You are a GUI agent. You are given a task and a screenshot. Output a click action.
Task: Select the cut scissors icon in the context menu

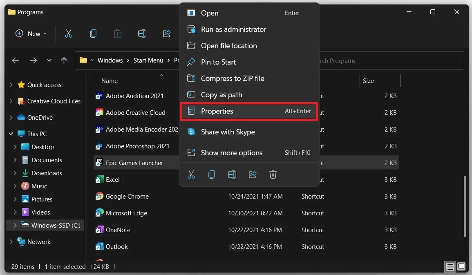point(191,174)
